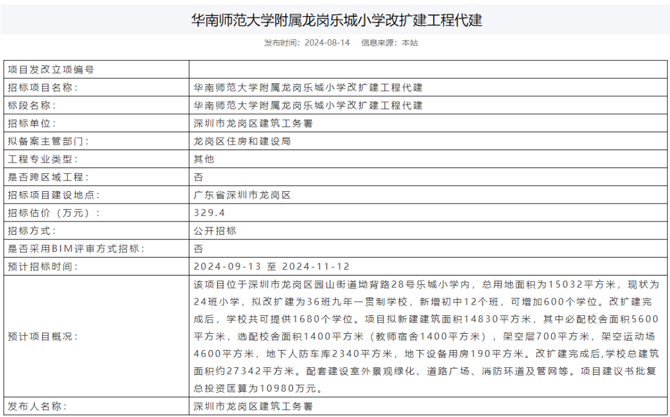Select the 广东省深圳市龙岗区 value
670x417 pixels.
[243, 195]
